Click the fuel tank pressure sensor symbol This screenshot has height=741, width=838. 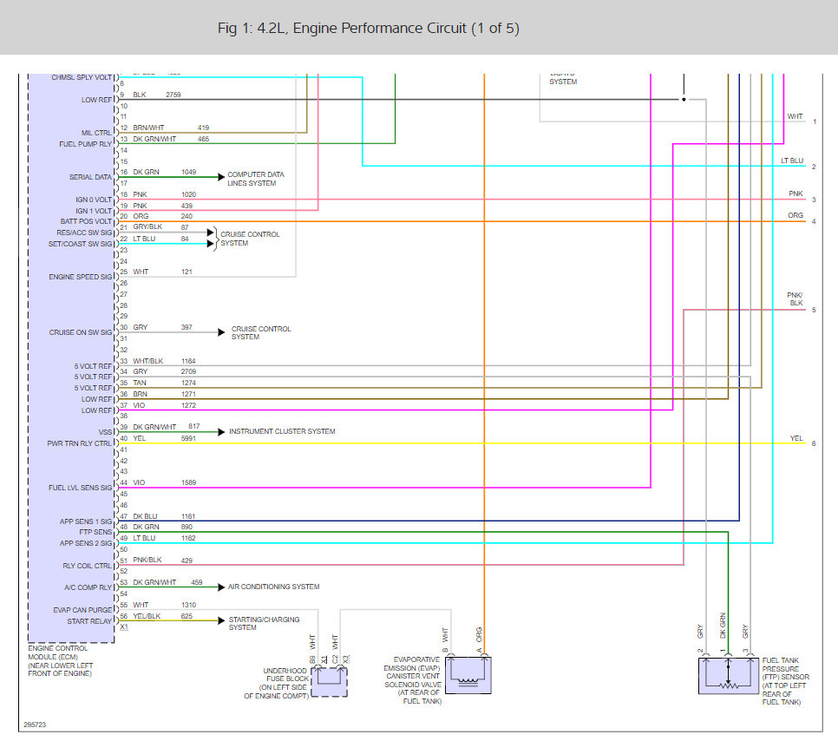tap(729, 676)
